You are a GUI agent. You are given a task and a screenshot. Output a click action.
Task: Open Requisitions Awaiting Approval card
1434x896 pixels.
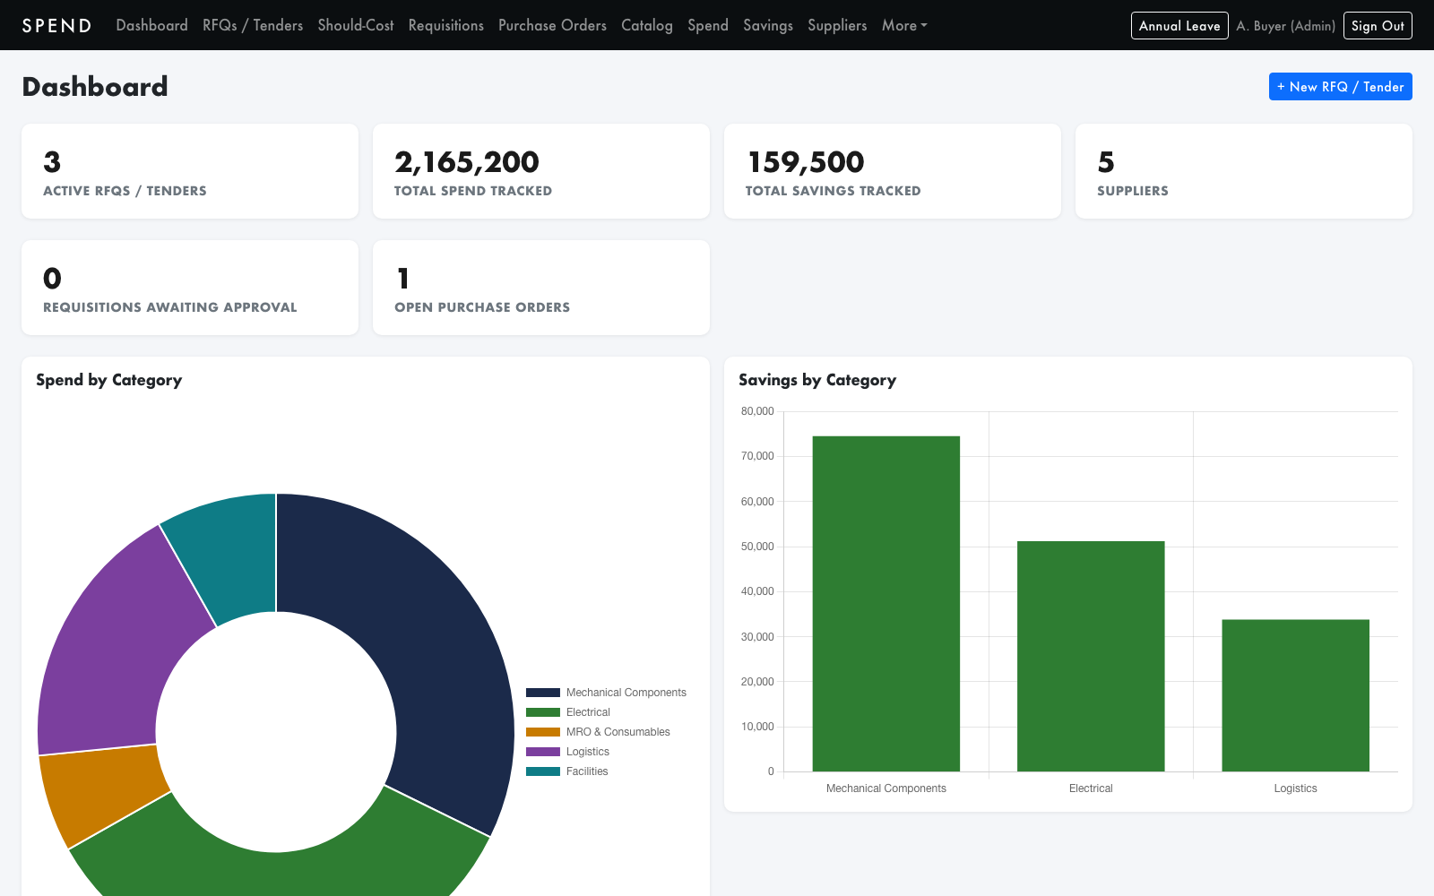point(190,288)
